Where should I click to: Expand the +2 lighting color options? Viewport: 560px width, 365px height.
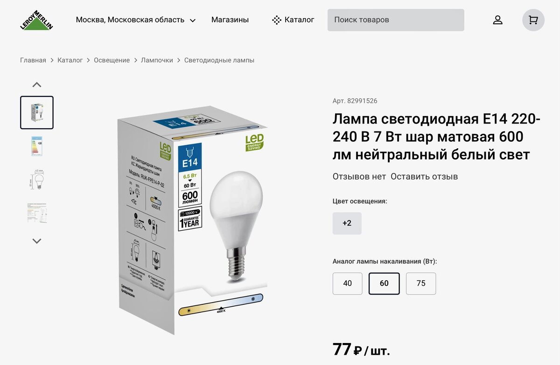click(x=347, y=223)
